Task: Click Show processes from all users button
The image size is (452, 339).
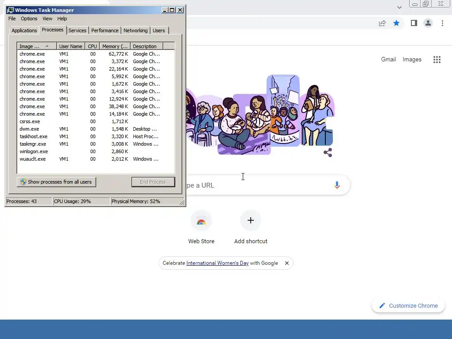Action: coord(56,182)
